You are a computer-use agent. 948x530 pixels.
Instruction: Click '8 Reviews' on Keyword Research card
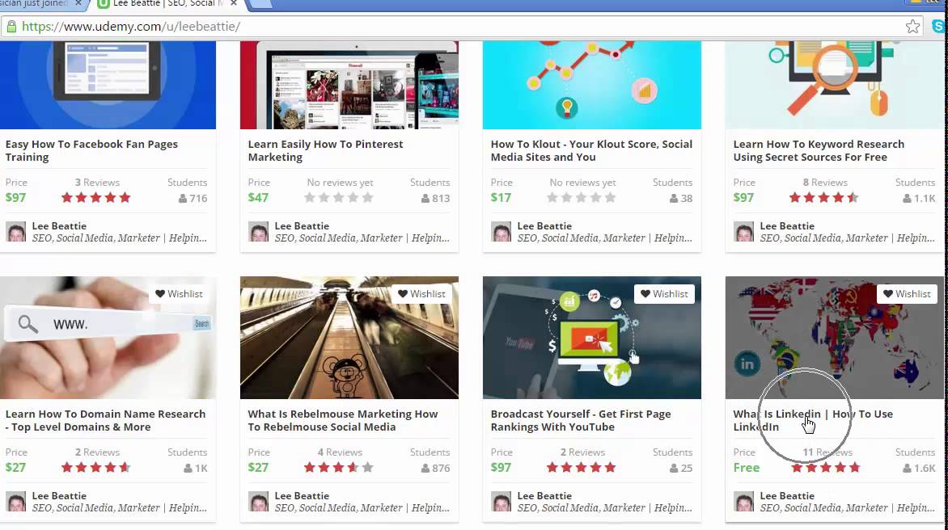pos(825,183)
